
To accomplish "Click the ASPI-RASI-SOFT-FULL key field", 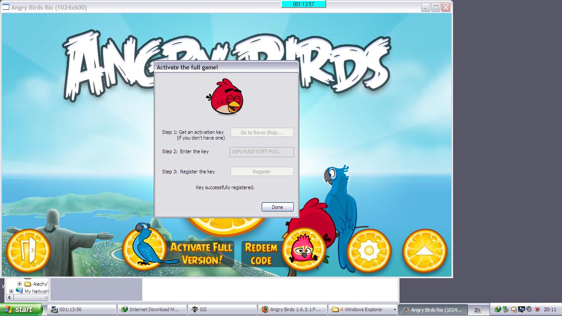I will tap(262, 152).
